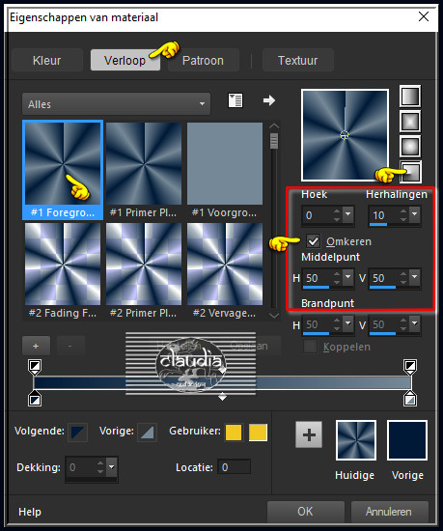Image resolution: width=443 pixels, height=531 pixels.
Task: Select the right upper transparency marker
Action: pyautogui.click(x=410, y=367)
